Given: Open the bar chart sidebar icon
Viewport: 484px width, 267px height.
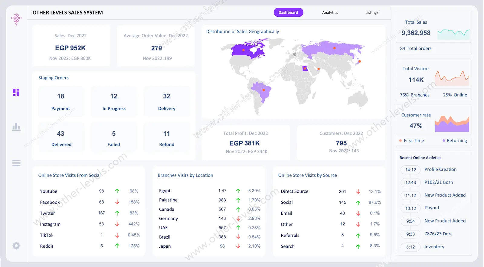Looking at the screenshot, I should pyautogui.click(x=16, y=127).
